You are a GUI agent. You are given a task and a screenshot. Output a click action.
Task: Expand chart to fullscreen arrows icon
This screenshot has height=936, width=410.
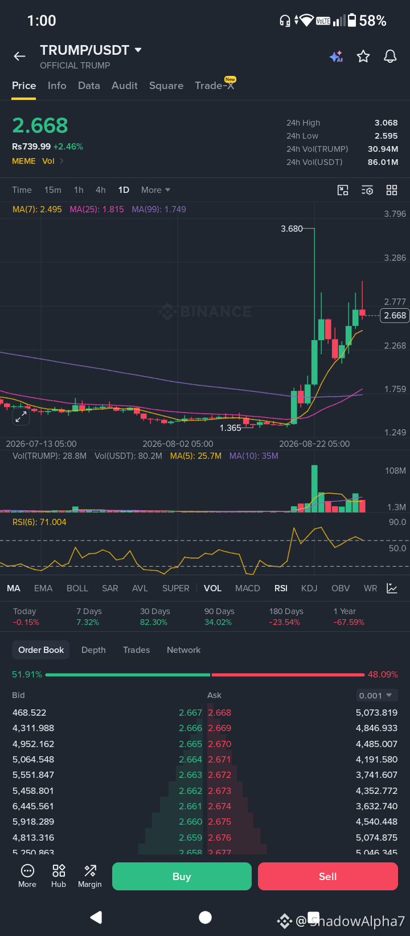(21, 417)
